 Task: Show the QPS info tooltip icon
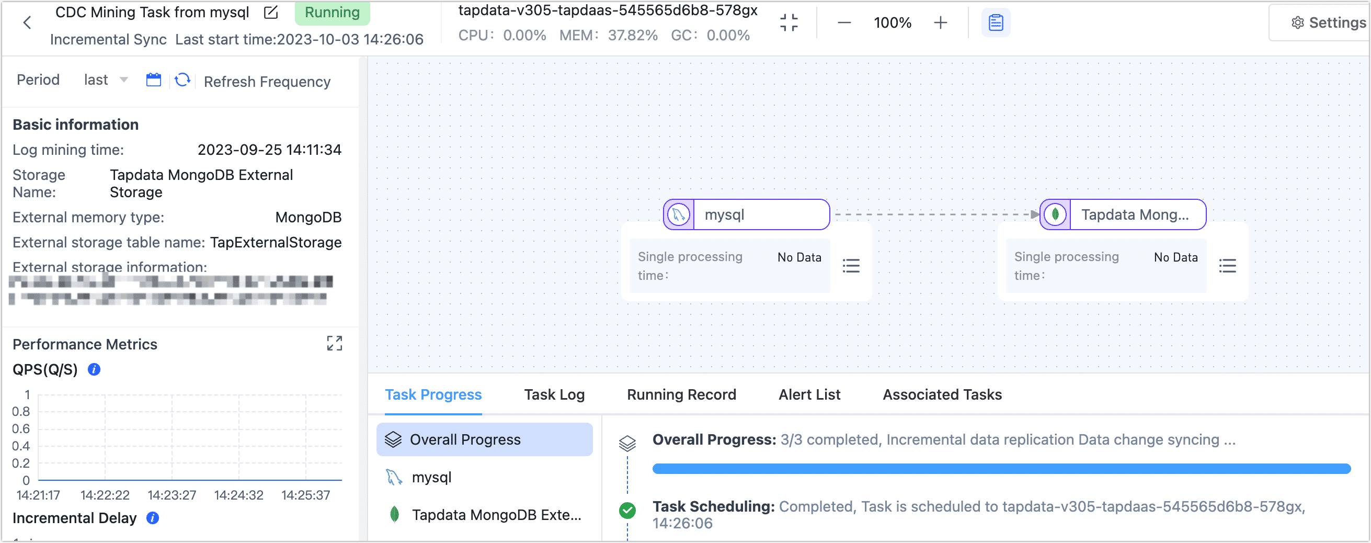pos(94,369)
